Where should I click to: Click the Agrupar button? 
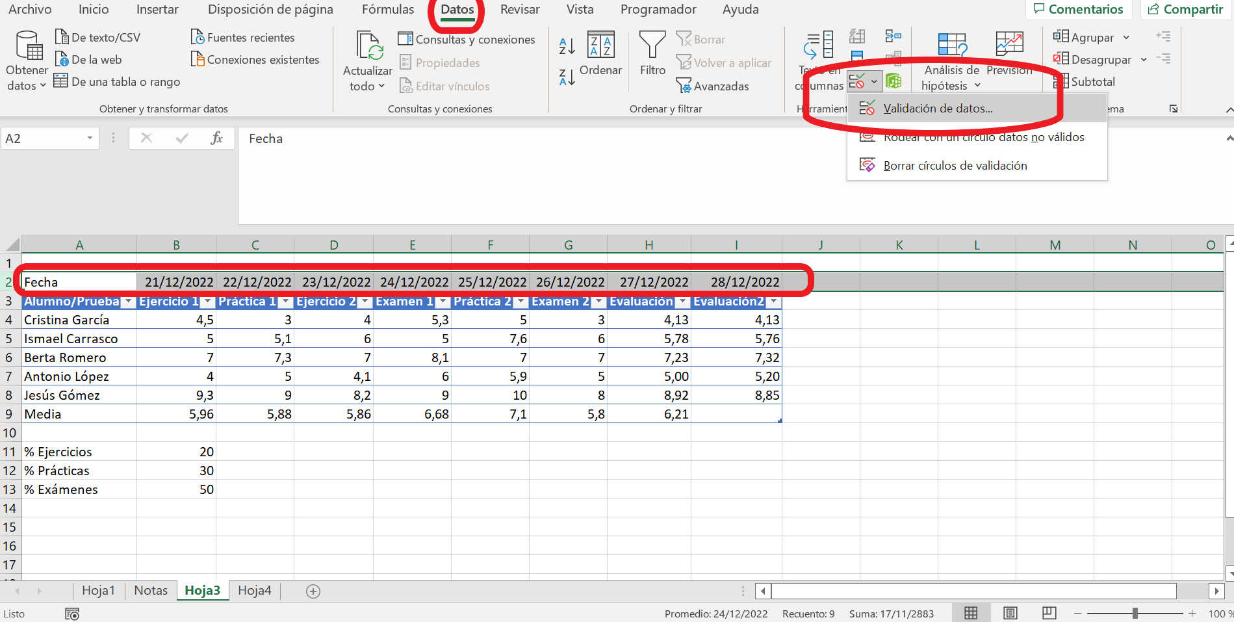coord(1083,37)
